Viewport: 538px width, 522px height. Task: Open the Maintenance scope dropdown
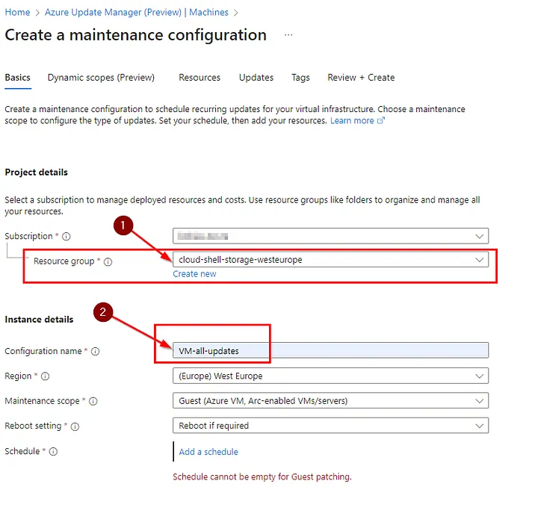tap(330, 401)
